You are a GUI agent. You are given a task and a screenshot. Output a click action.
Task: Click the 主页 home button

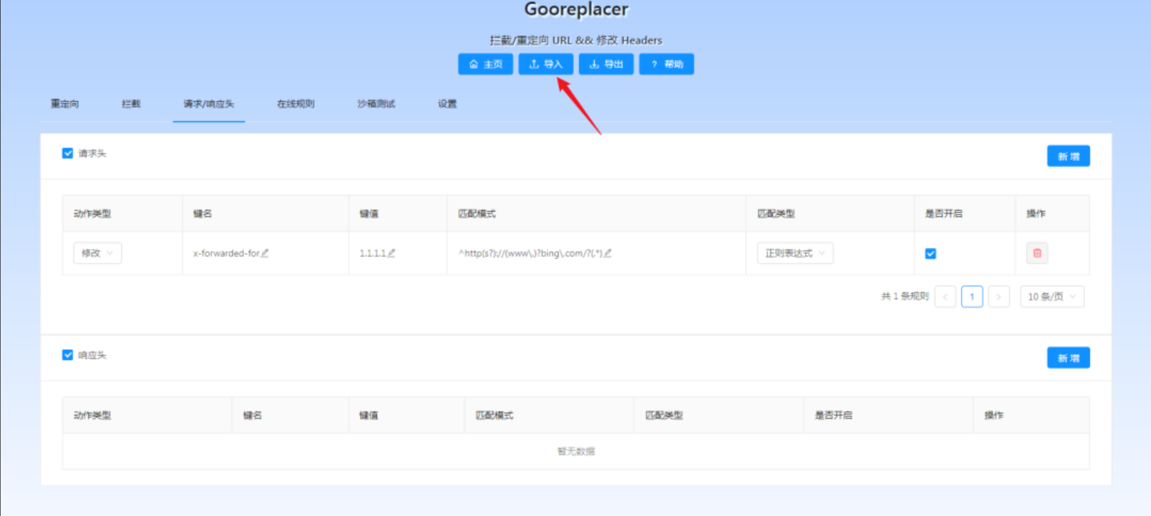coord(485,64)
